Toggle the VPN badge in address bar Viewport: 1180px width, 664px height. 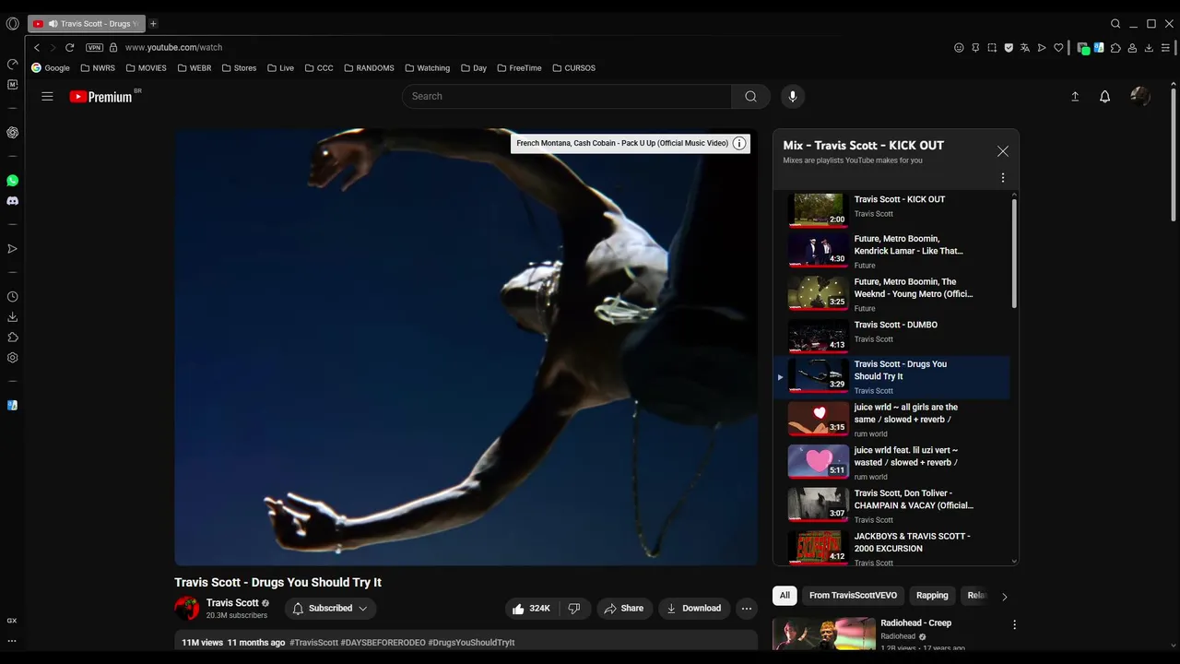point(94,47)
